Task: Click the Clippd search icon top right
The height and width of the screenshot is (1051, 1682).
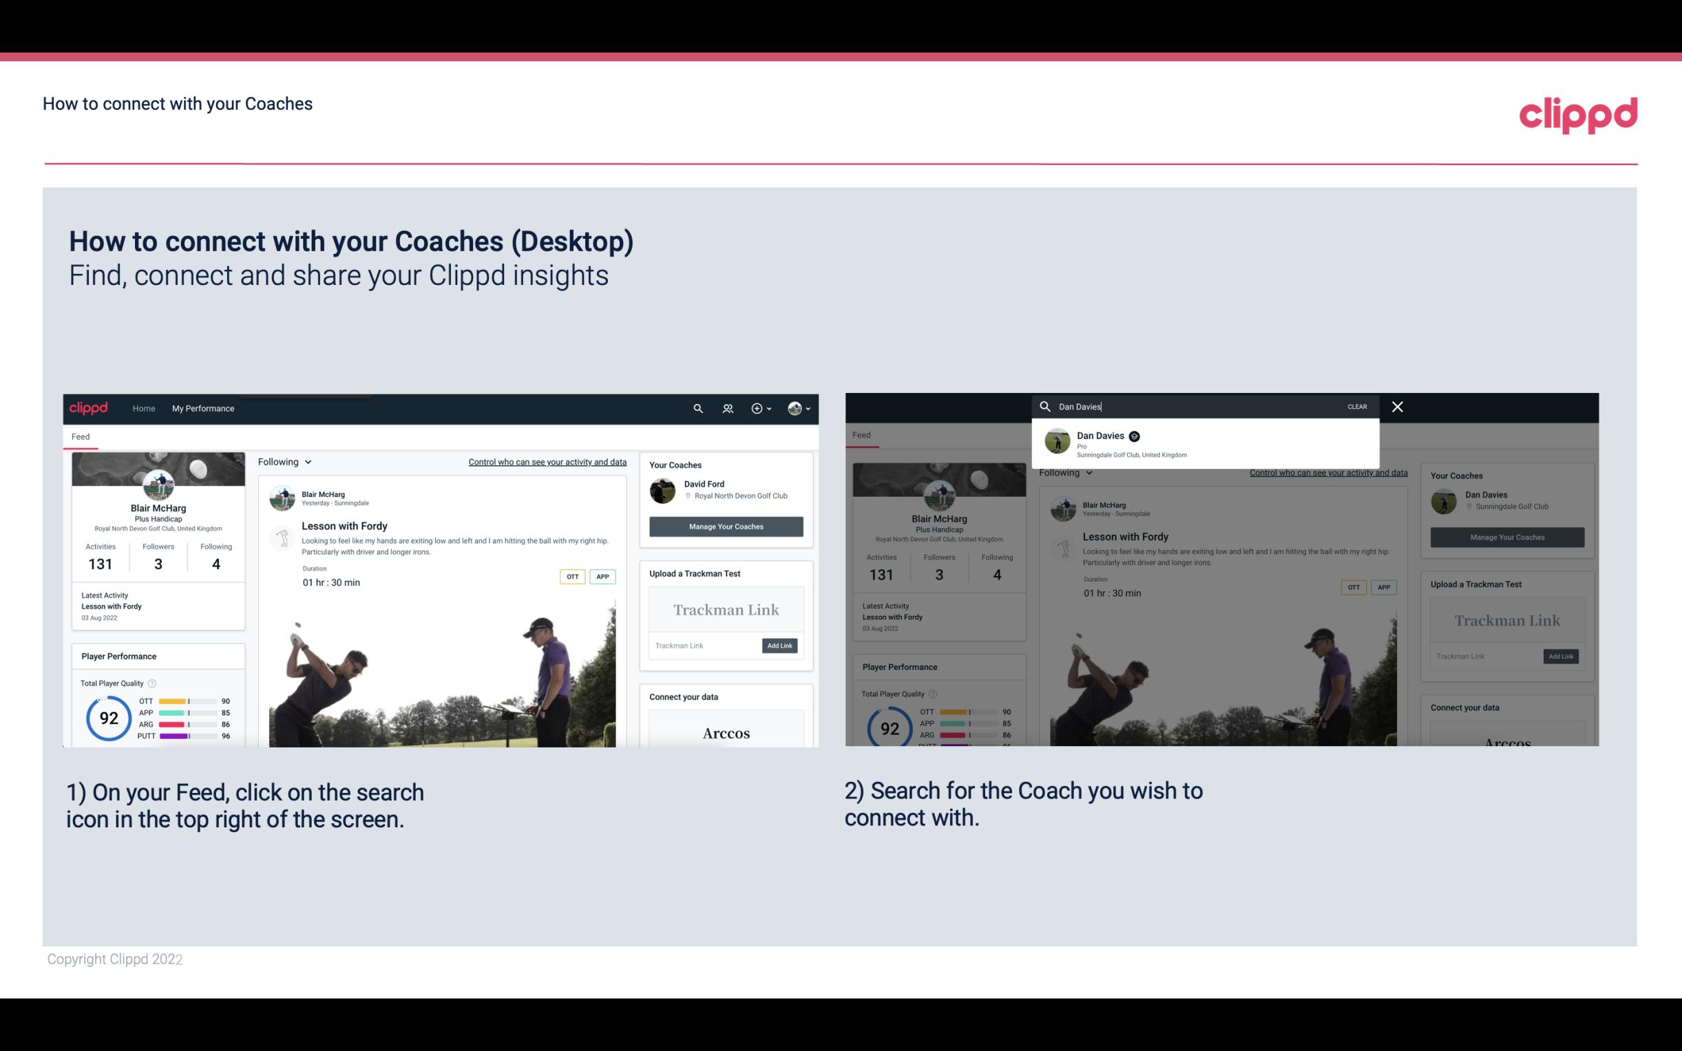Action: 696,408
